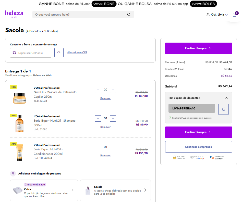This screenshot has width=242, height=202.
Task: Click the delivery truck icon in CEP field
Action: [15, 53]
